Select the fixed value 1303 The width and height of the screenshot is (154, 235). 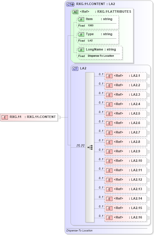point(91,25)
